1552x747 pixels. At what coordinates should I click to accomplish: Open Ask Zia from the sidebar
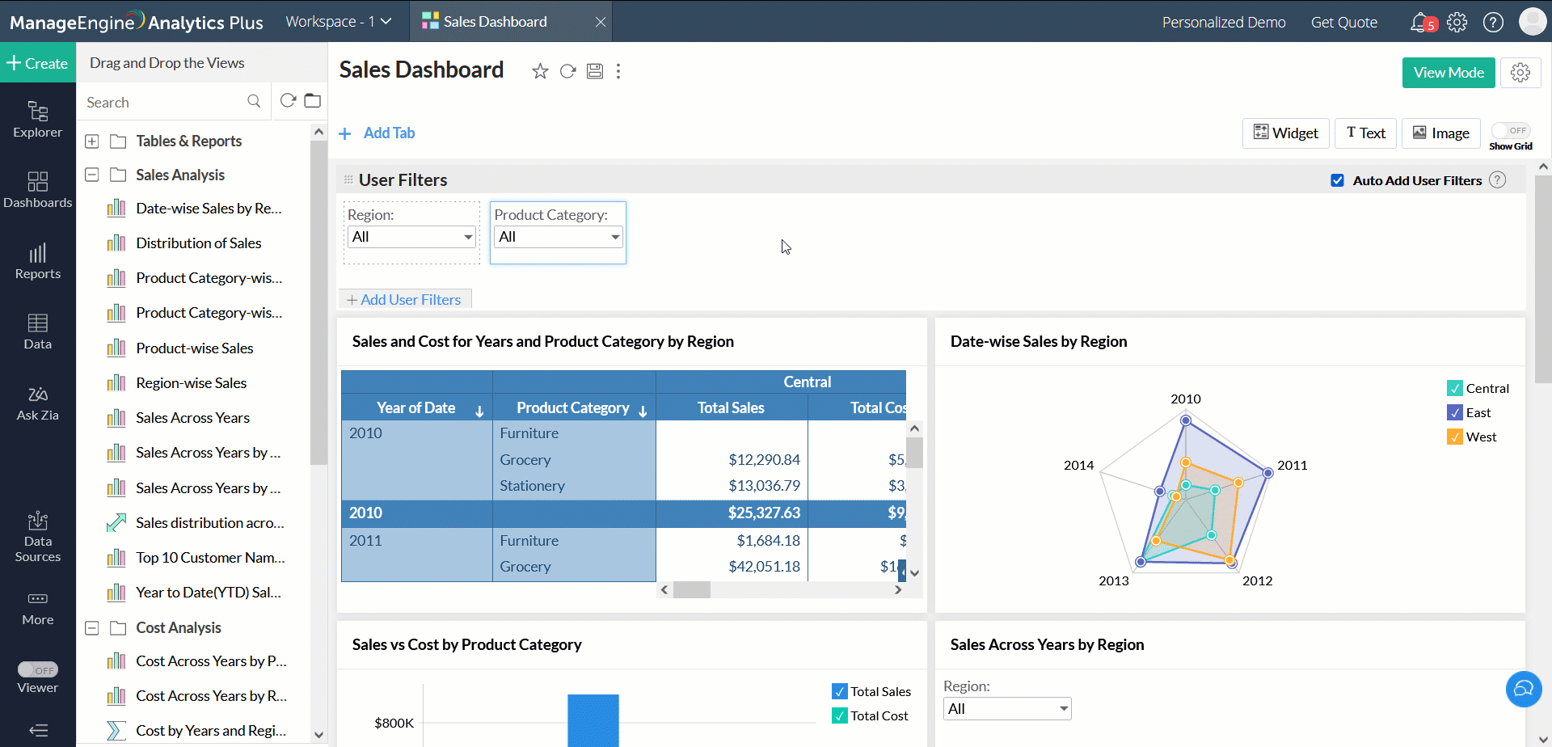(x=38, y=403)
